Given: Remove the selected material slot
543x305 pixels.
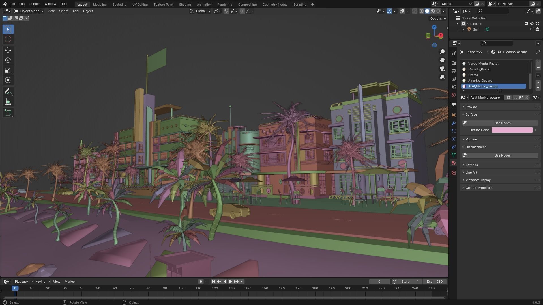Looking at the screenshot, I should (x=538, y=68).
